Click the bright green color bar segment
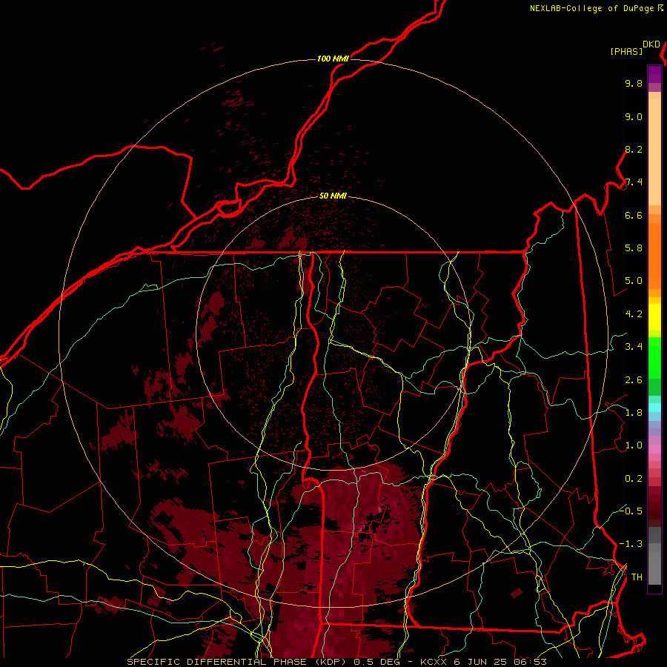The height and width of the screenshot is (667, 667). (x=654, y=358)
